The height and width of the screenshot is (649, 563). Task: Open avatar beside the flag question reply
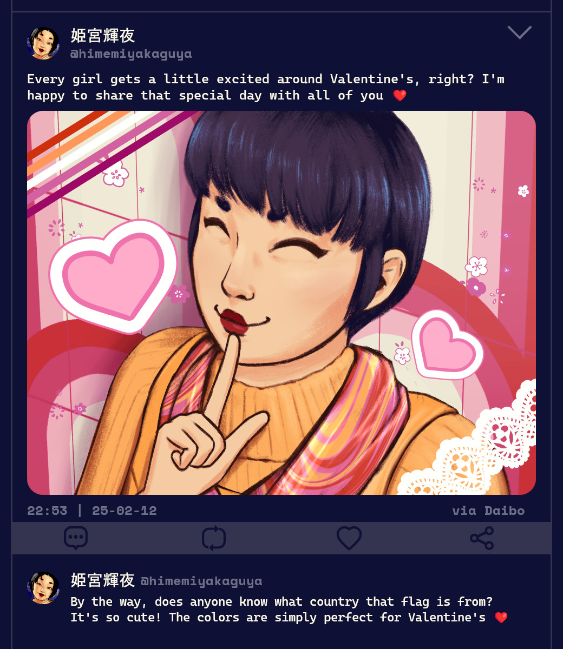click(x=43, y=588)
